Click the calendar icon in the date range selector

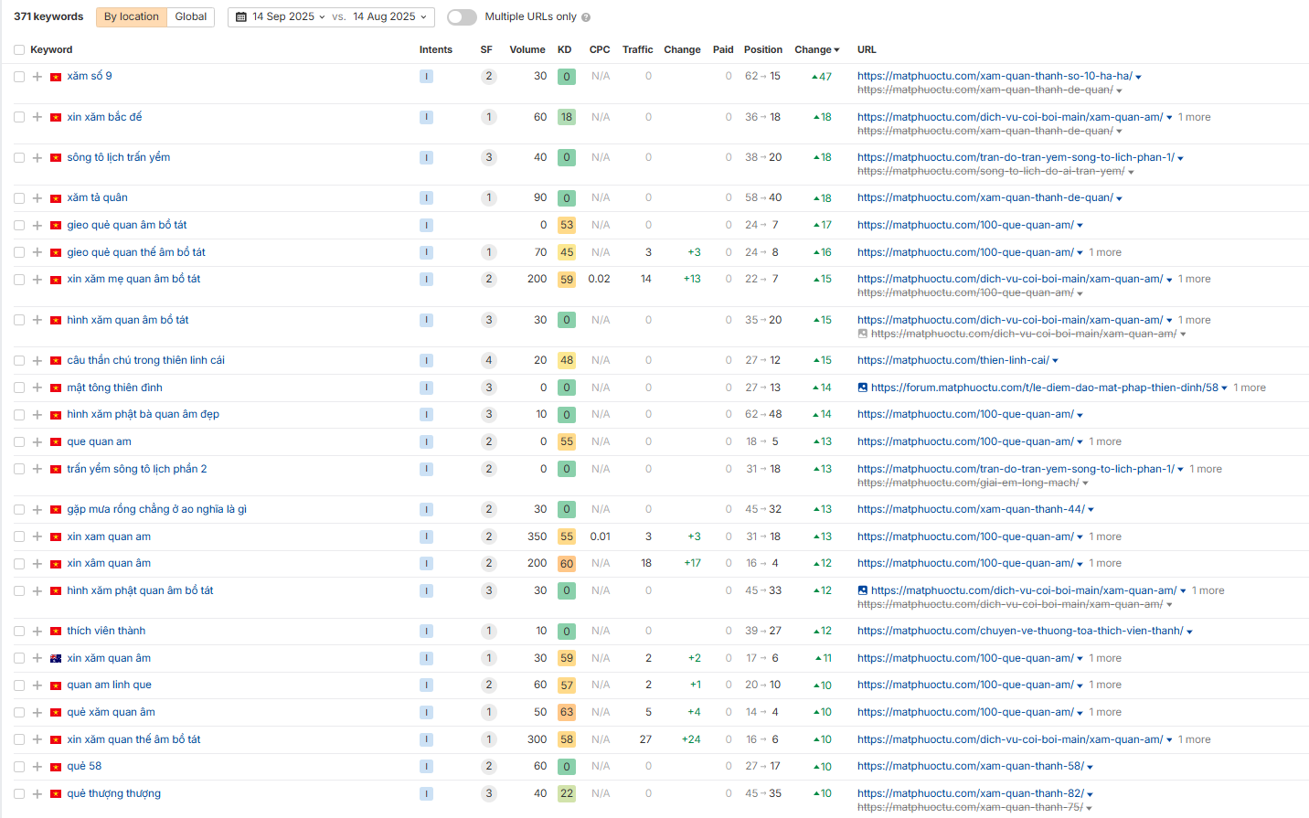(x=241, y=17)
